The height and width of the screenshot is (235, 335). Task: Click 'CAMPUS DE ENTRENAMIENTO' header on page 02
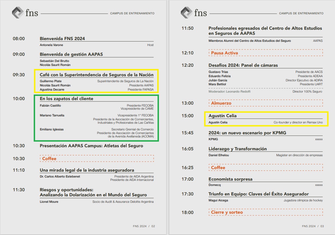coord(132,13)
